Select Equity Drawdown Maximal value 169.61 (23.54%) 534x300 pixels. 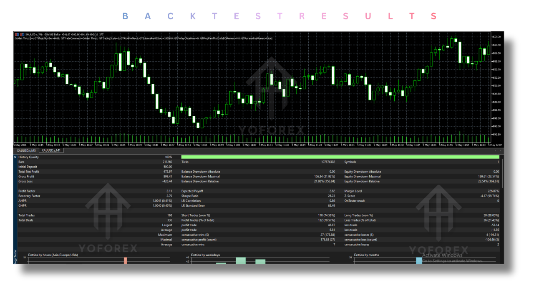488,177
